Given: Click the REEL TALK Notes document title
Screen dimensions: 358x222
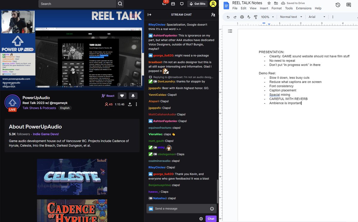Looking at the screenshot, I should click(x=247, y=3).
